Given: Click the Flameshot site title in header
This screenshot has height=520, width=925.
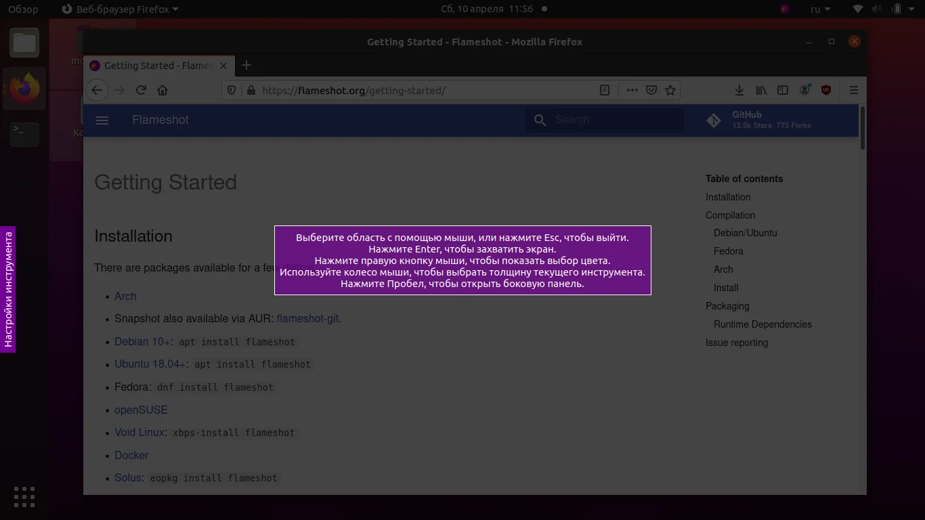Looking at the screenshot, I should pos(160,120).
